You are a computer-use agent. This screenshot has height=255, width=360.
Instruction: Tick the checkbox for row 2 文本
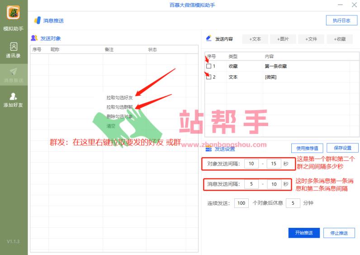click(x=208, y=77)
